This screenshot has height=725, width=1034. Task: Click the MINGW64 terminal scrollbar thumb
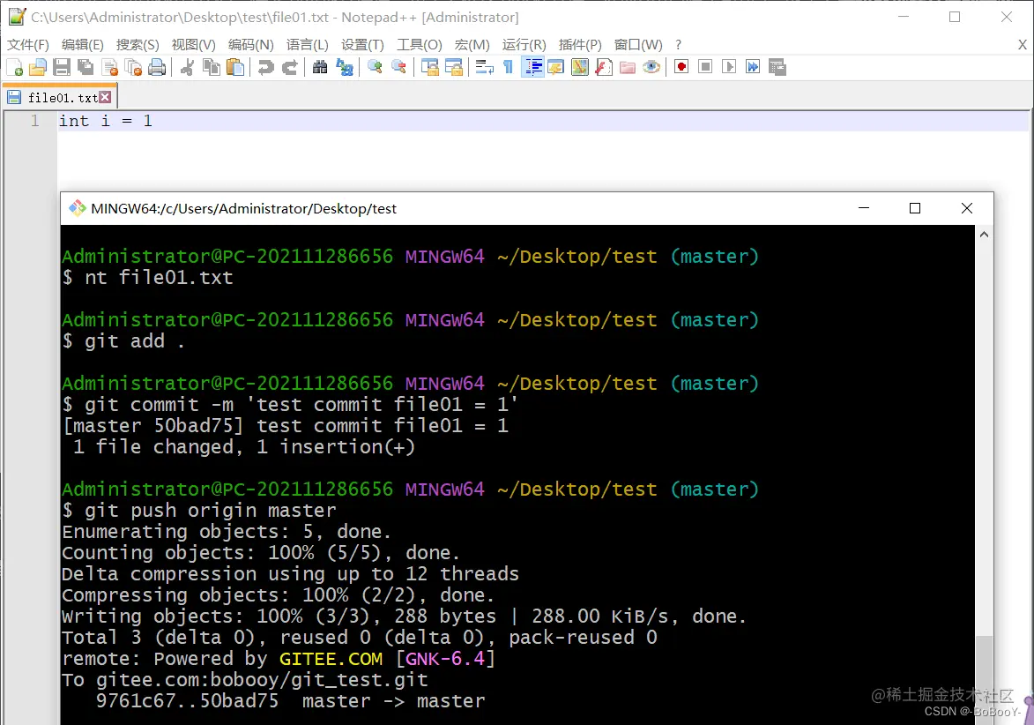point(984,679)
